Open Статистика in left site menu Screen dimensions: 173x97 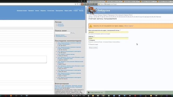click(51, 11)
